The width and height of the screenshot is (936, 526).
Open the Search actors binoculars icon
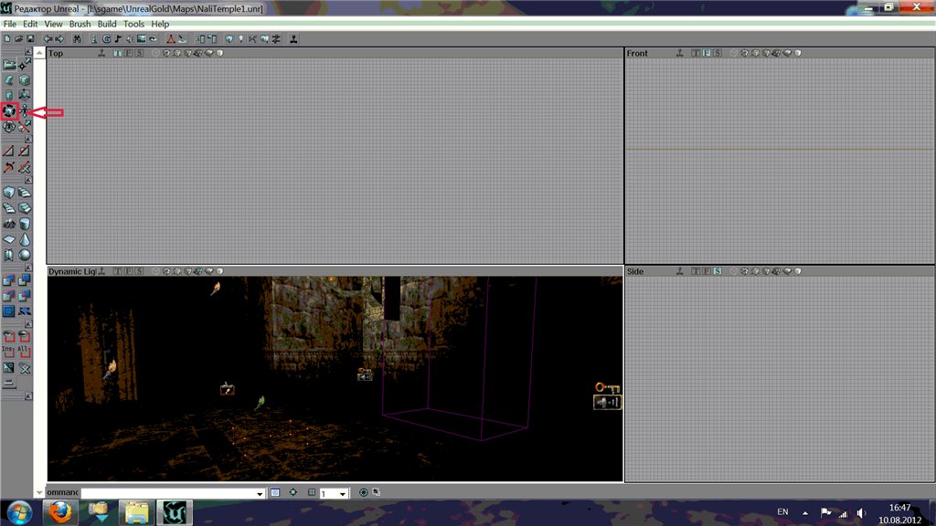[x=77, y=38]
